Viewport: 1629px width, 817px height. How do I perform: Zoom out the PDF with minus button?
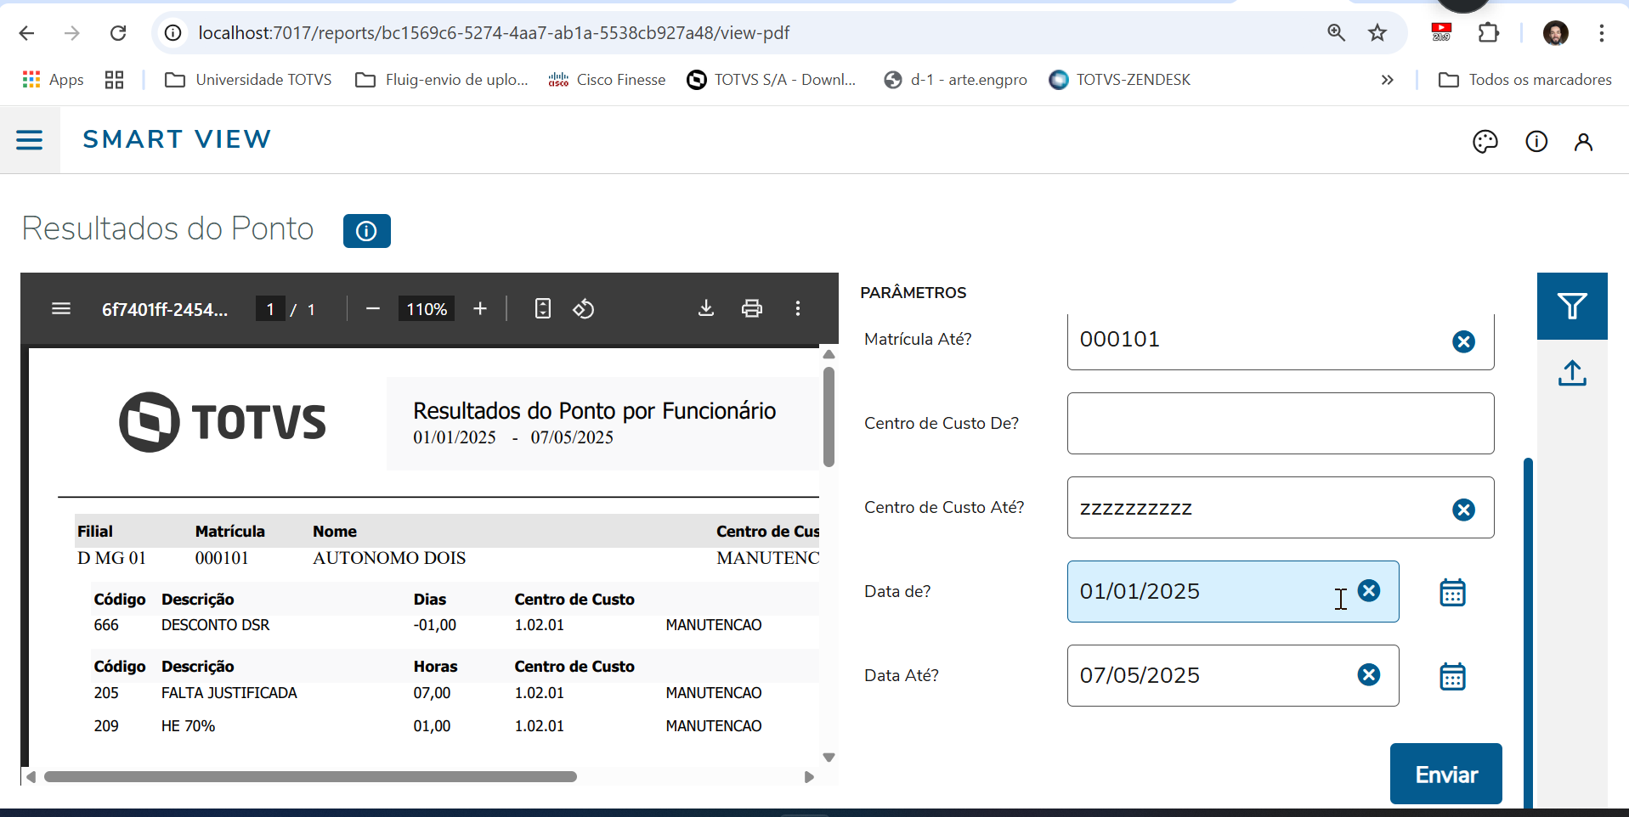pos(372,308)
